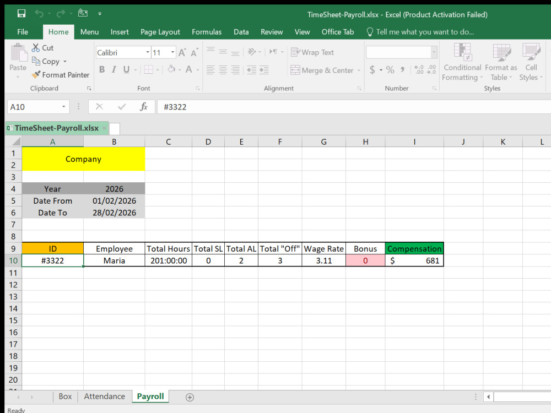The width and height of the screenshot is (551, 413).
Task: Open the text Orientation tool
Action: [x=252, y=52]
